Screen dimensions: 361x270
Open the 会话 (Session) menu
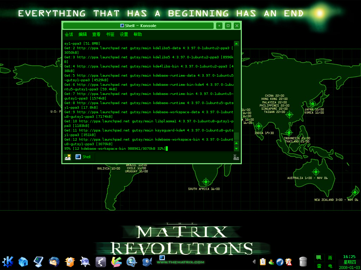click(69, 34)
